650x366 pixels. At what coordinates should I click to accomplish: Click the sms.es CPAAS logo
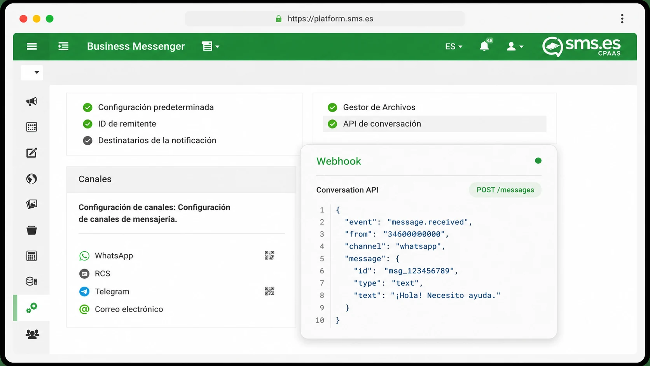[x=582, y=46]
